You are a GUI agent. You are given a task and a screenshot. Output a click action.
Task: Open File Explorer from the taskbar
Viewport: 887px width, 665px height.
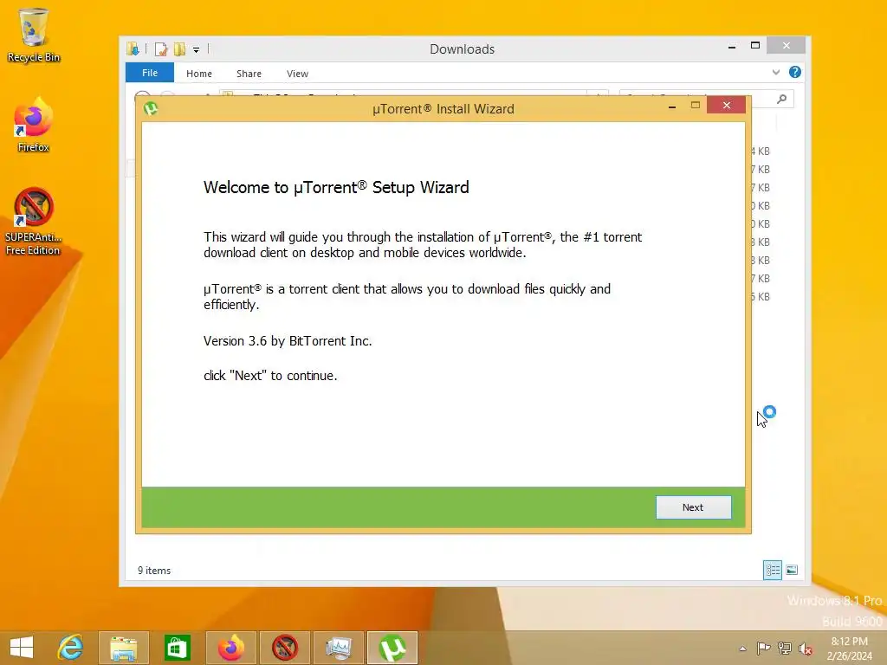123,648
